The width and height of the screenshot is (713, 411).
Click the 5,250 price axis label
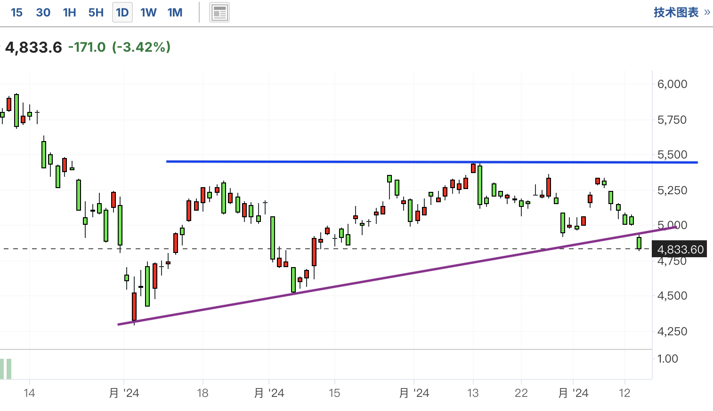tap(672, 190)
